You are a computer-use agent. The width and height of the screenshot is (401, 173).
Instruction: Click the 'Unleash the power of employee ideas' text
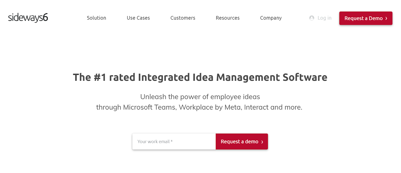(200, 97)
